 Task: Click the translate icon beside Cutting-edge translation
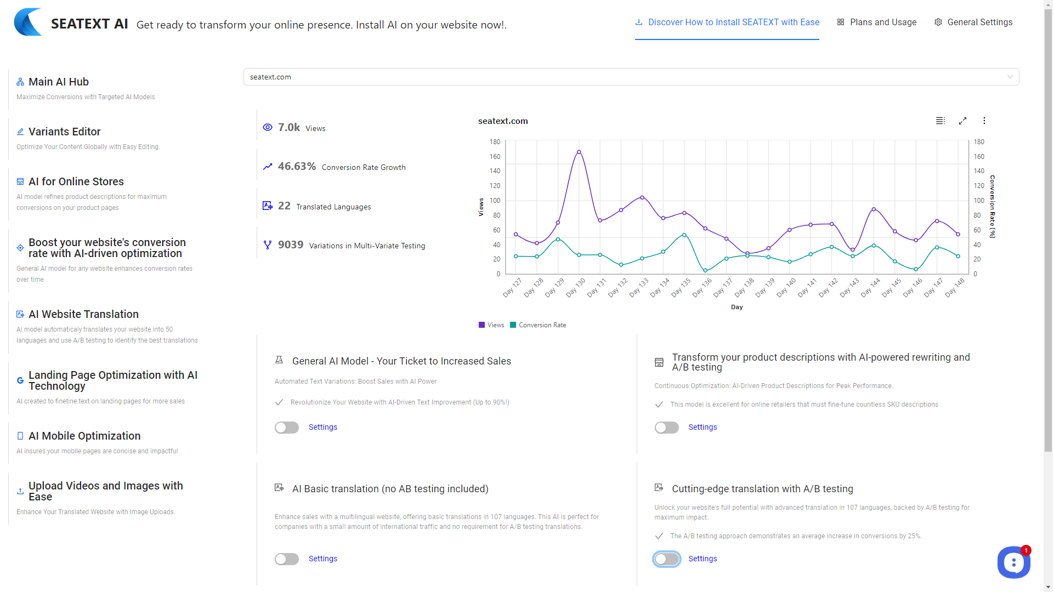659,488
